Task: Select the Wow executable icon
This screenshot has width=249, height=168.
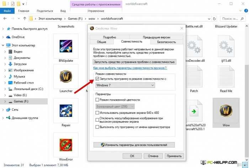Action: tap(226, 111)
